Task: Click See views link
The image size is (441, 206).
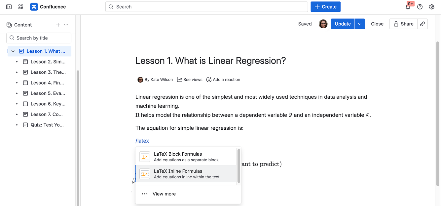Action: point(190,80)
